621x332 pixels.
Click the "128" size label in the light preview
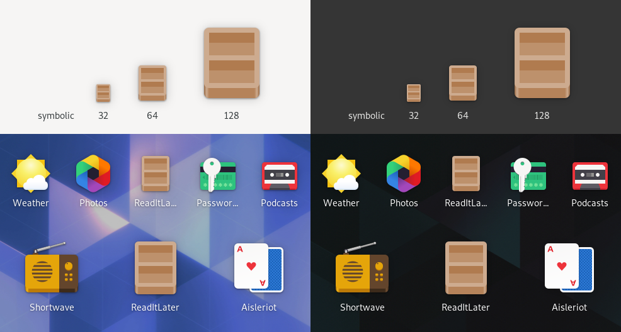[232, 116]
